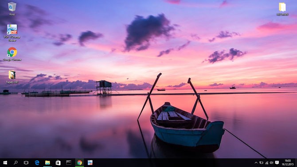Open the Windows Start menu
The height and width of the screenshot is (167, 297).
(x=5, y=163)
